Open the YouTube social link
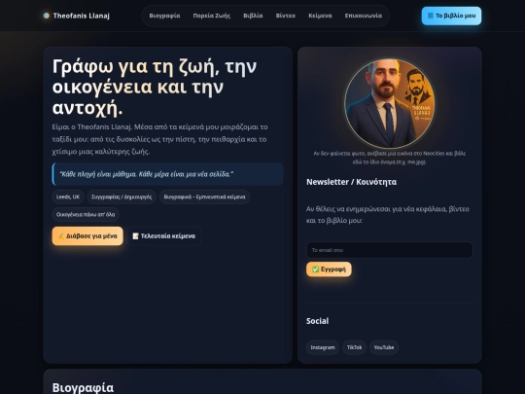Screen dimensions: 525x394 384,347
